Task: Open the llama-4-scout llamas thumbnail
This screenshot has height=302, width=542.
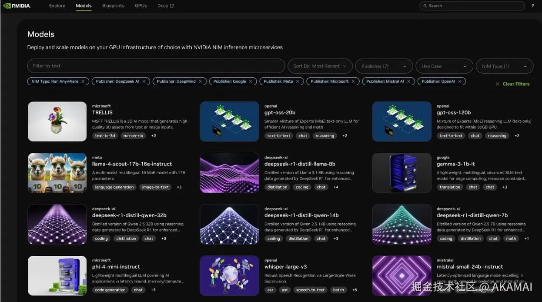Action: point(57,173)
